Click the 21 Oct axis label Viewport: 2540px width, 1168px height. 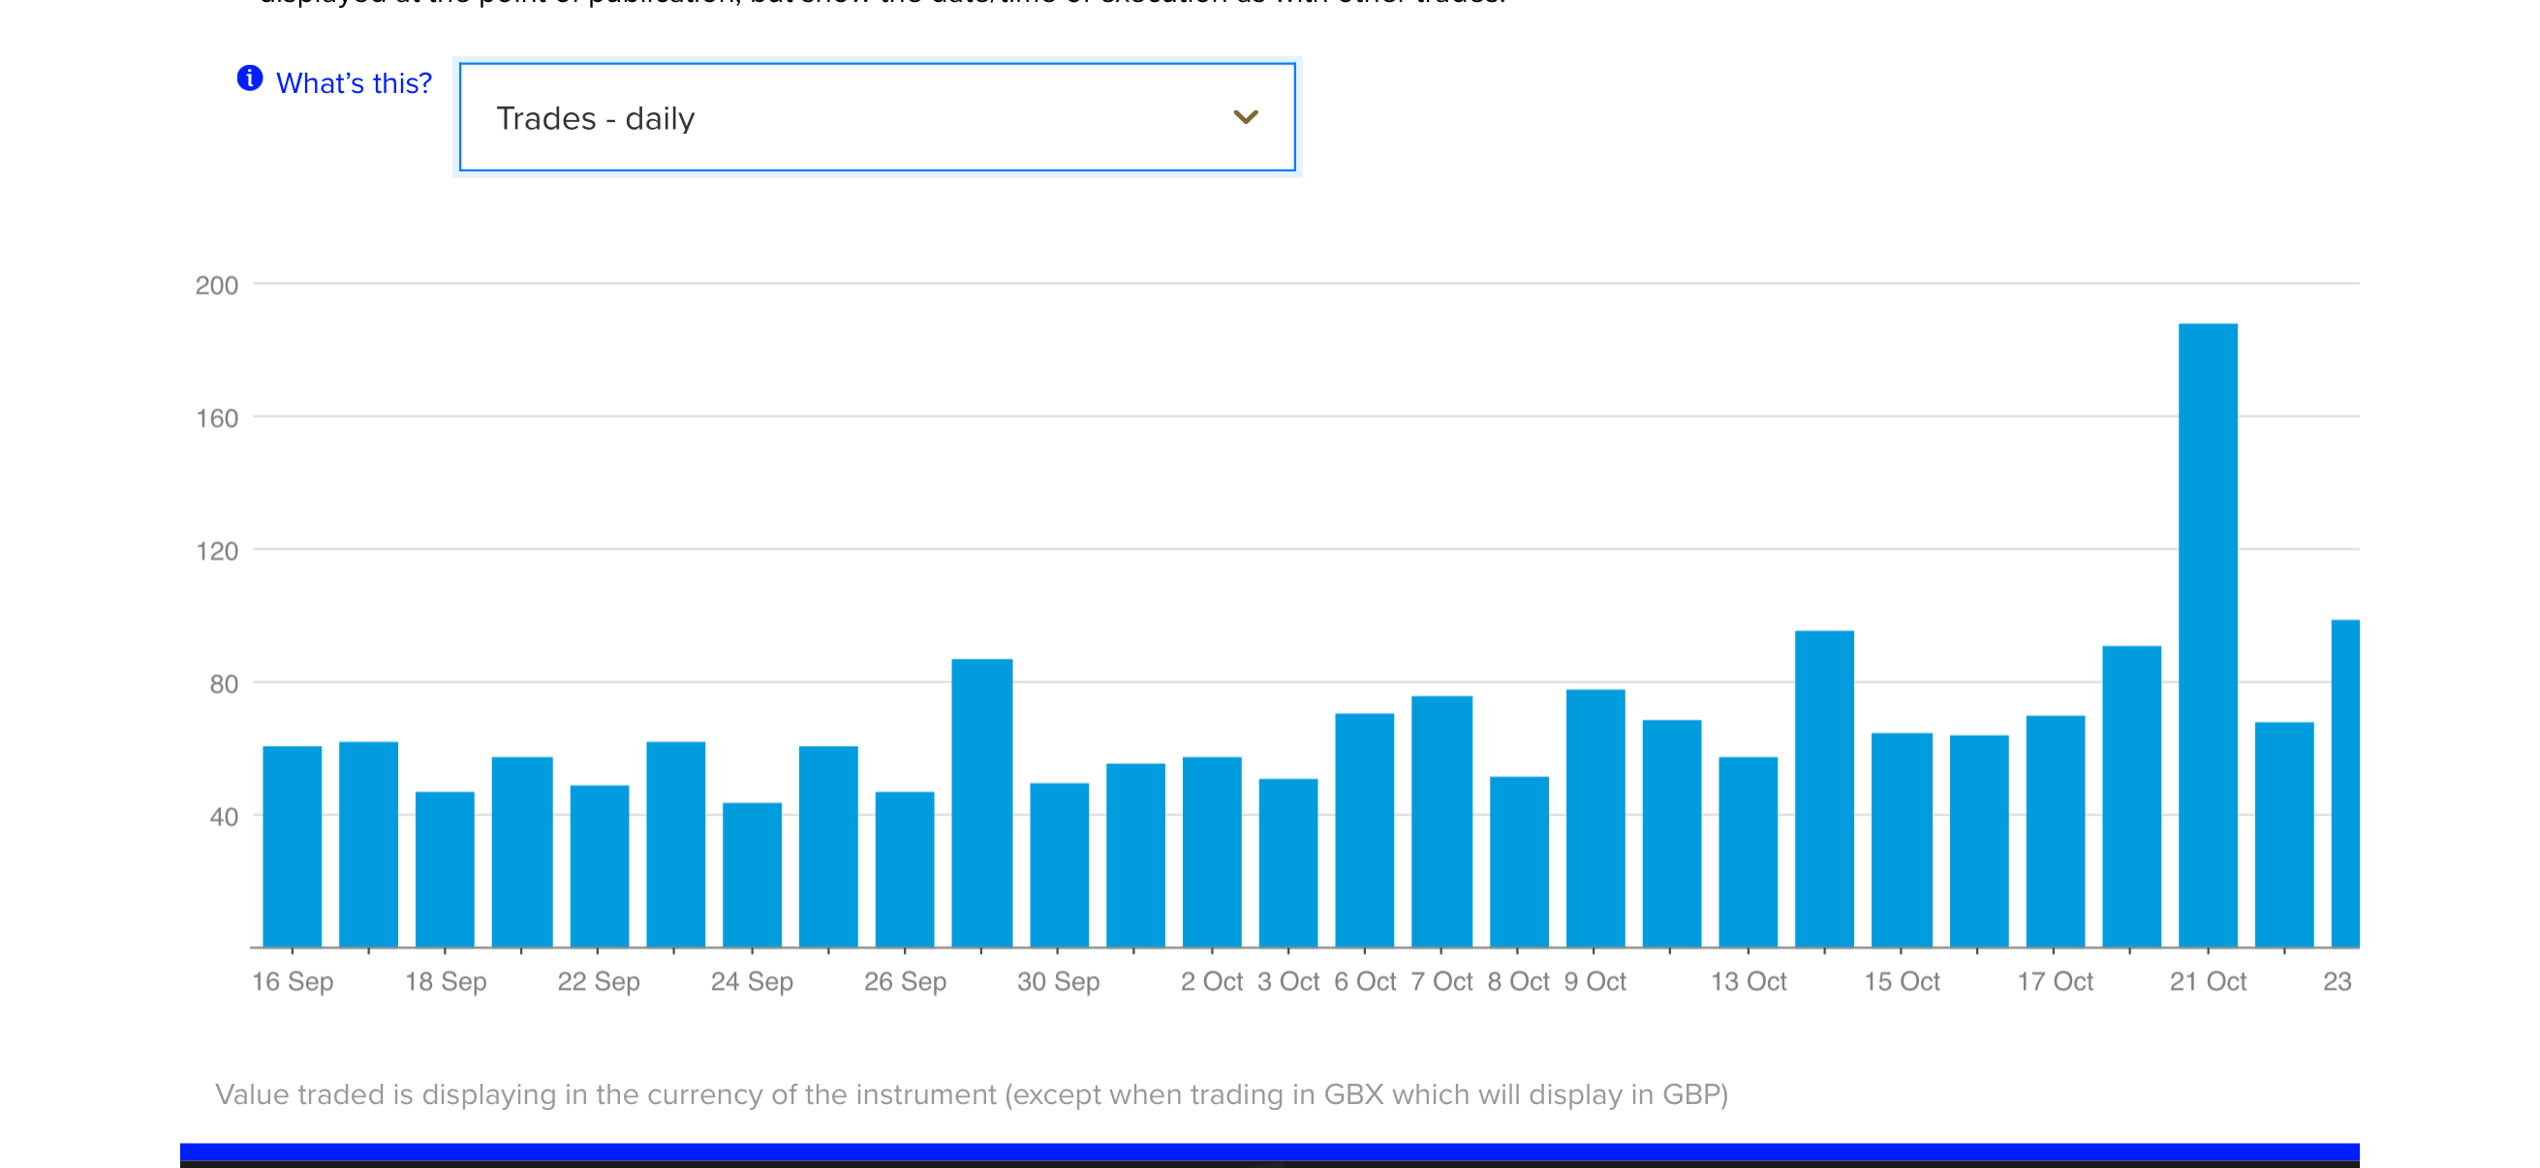click(x=2207, y=981)
